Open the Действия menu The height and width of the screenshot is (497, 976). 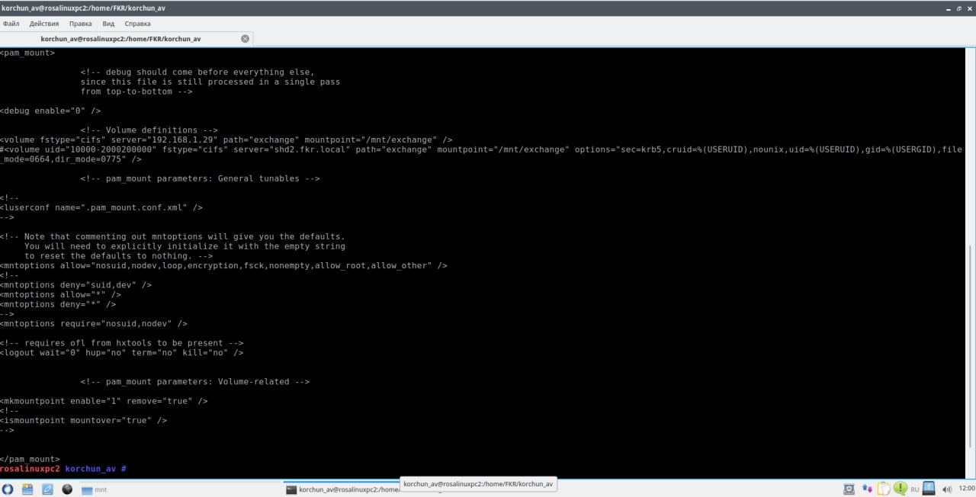tap(44, 24)
